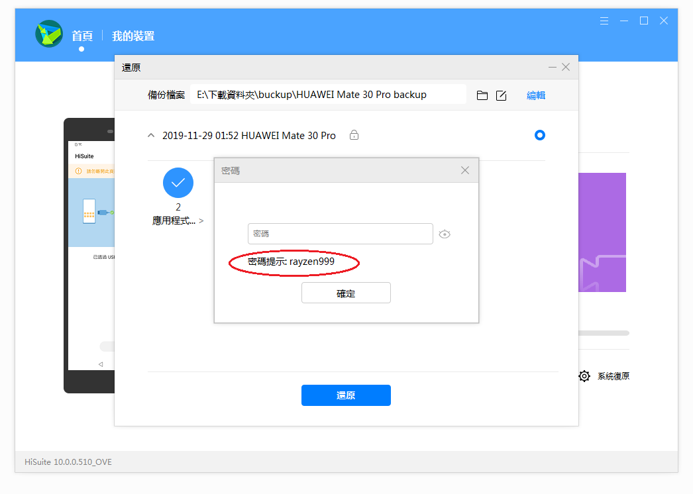Click the backup file path field
The height and width of the screenshot is (494, 693).
click(328, 95)
